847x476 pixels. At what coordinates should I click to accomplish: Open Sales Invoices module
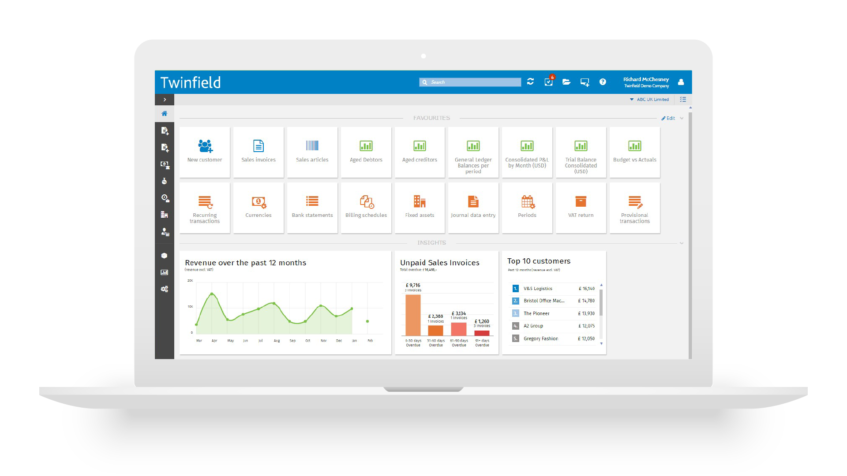[258, 152]
